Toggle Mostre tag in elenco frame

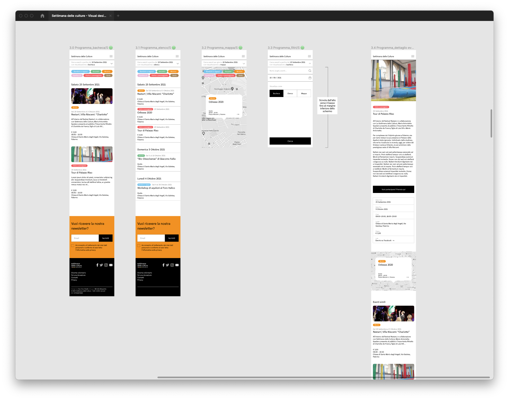pos(173,71)
